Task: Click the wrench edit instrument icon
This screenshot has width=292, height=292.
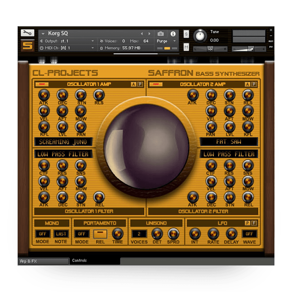Action: click(27, 33)
